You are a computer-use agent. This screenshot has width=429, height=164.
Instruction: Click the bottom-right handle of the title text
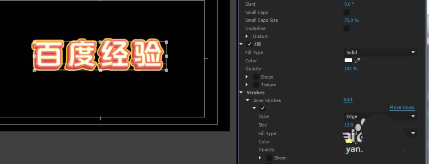pos(166,70)
